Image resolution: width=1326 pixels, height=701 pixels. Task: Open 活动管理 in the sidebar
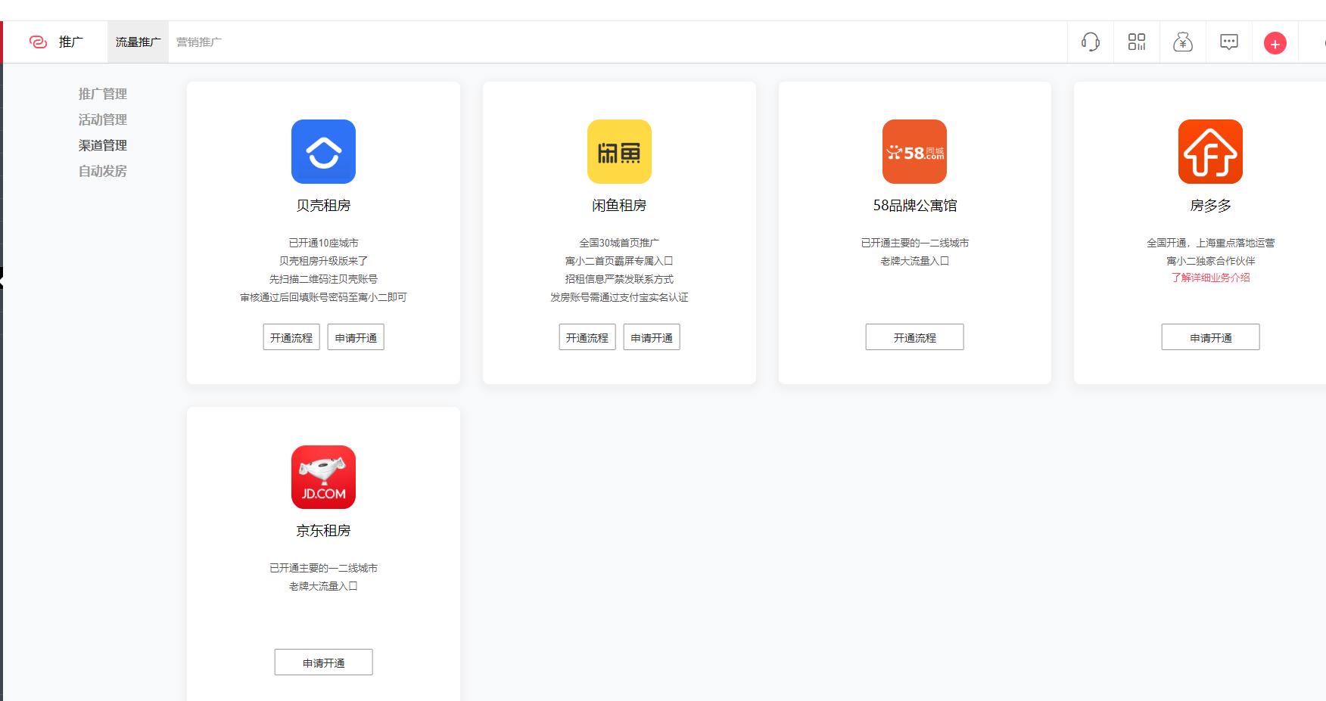(103, 119)
